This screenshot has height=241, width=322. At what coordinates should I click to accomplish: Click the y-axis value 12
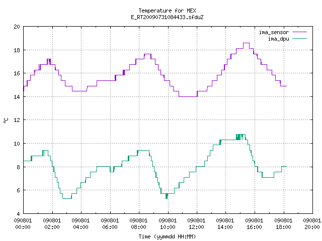[17, 120]
